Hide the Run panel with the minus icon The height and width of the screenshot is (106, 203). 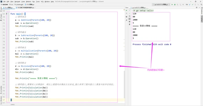(x=200, y=8)
